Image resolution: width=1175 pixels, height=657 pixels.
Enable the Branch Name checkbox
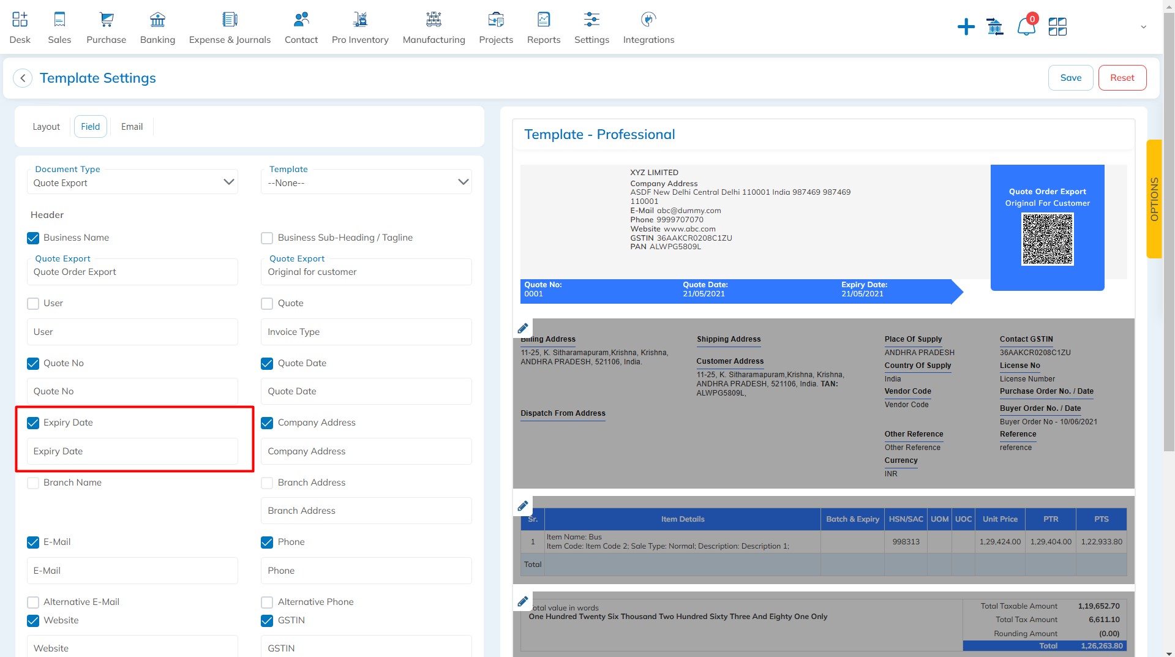pos(33,483)
